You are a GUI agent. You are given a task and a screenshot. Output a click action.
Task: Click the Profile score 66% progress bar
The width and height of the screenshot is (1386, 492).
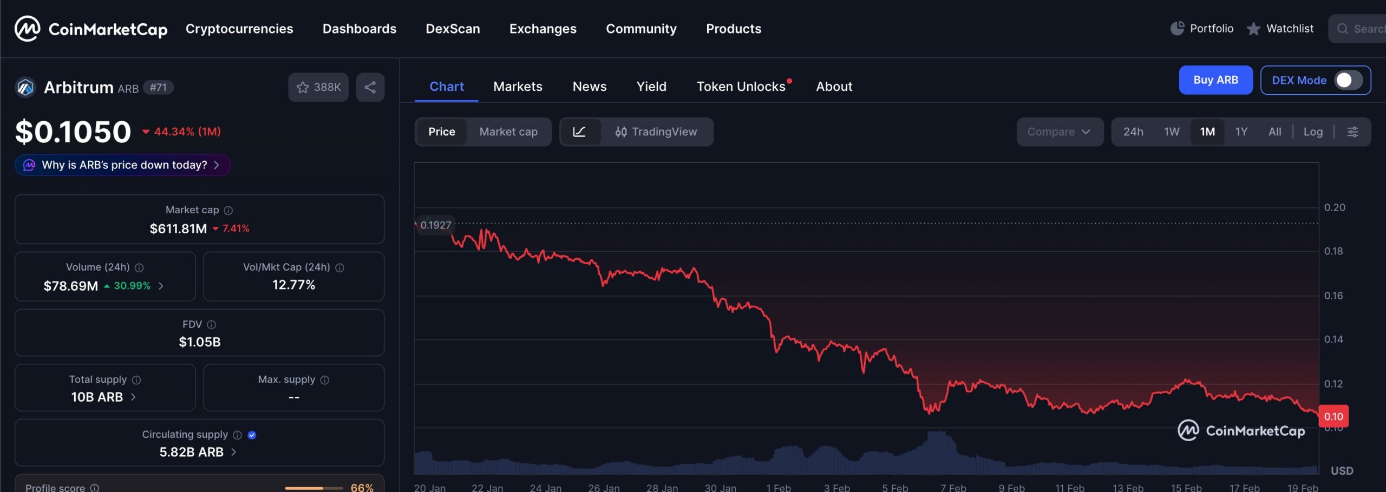(314, 488)
